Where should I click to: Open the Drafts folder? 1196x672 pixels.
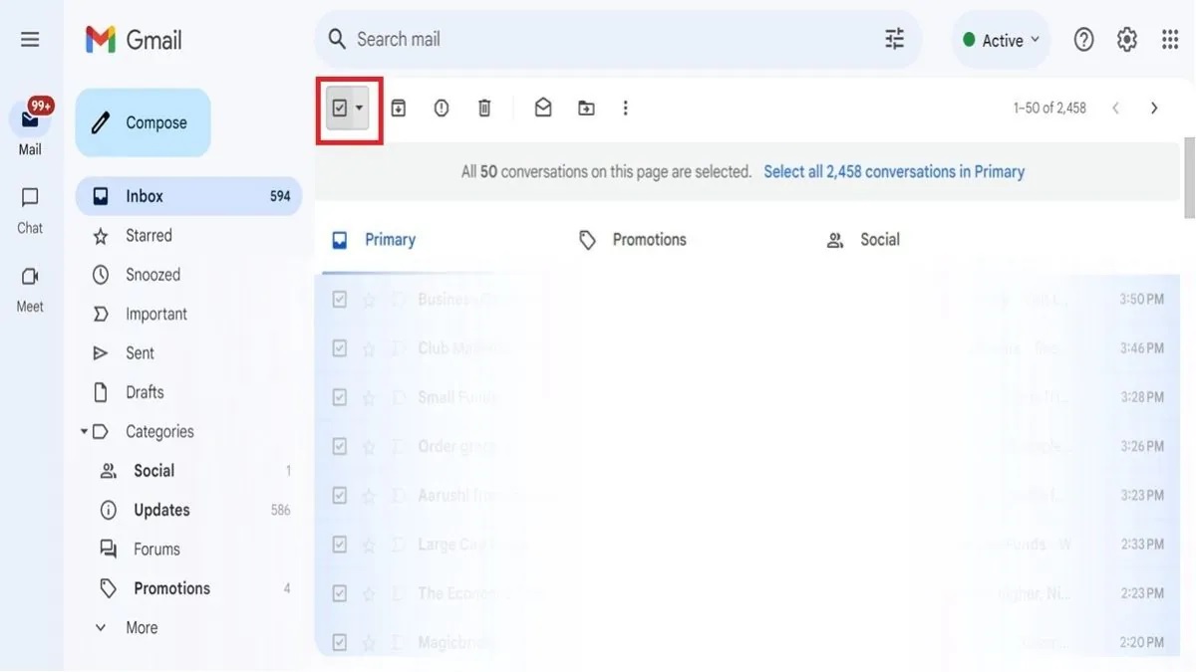point(145,392)
